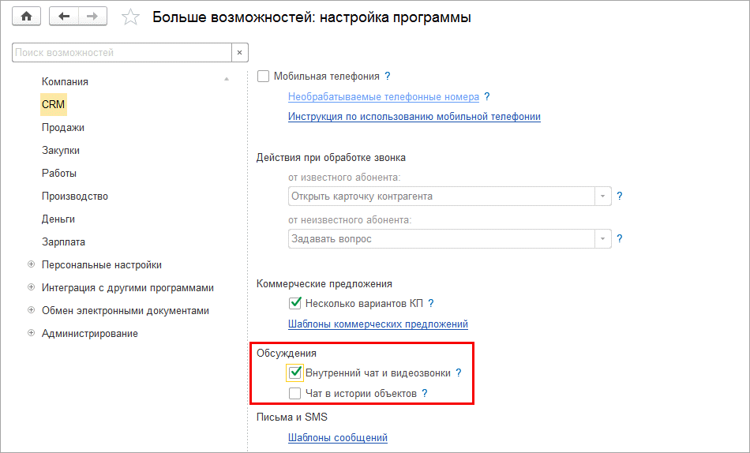The height and width of the screenshot is (453, 750).
Task: Open Шаблоны коммерческих предложений link
Action: [378, 324]
